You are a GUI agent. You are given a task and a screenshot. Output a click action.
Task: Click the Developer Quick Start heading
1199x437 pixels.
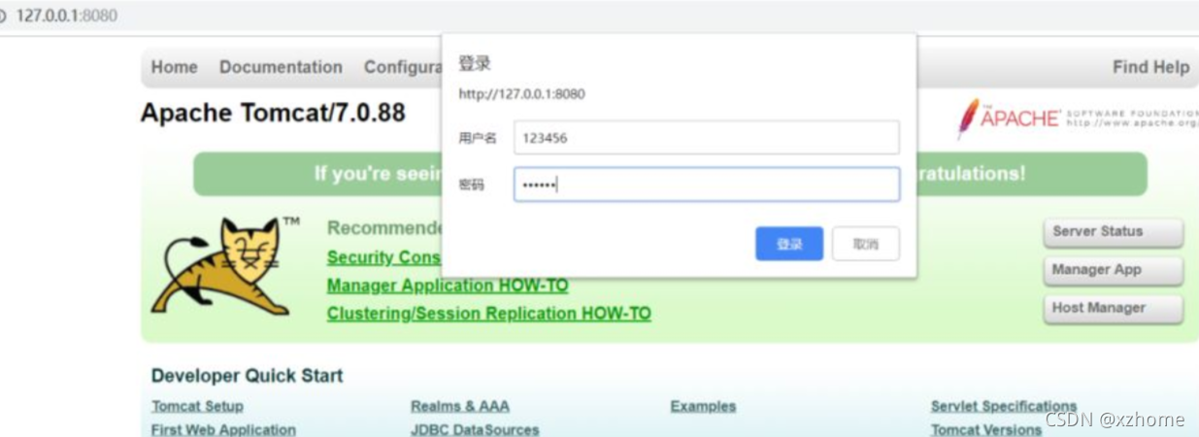click(248, 376)
